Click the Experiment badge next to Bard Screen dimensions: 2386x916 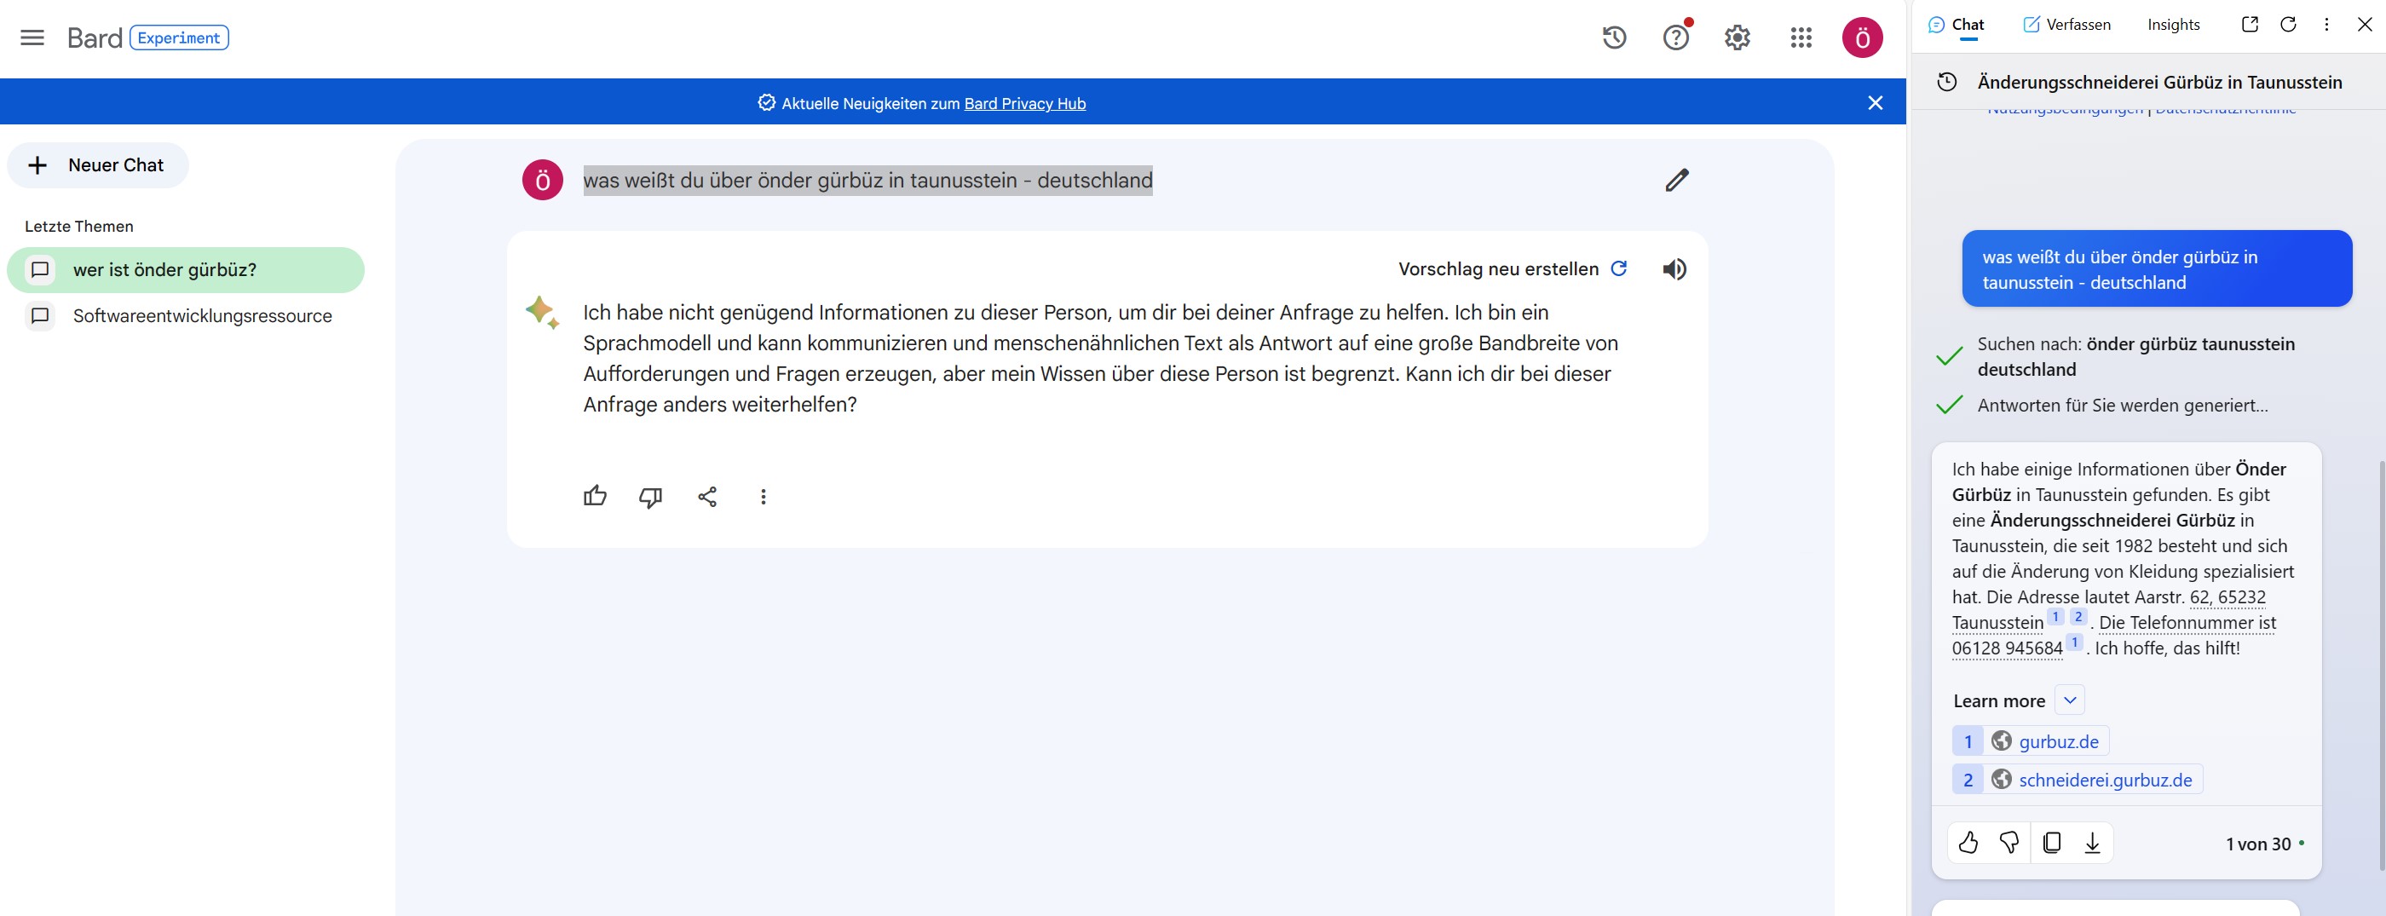179,38
